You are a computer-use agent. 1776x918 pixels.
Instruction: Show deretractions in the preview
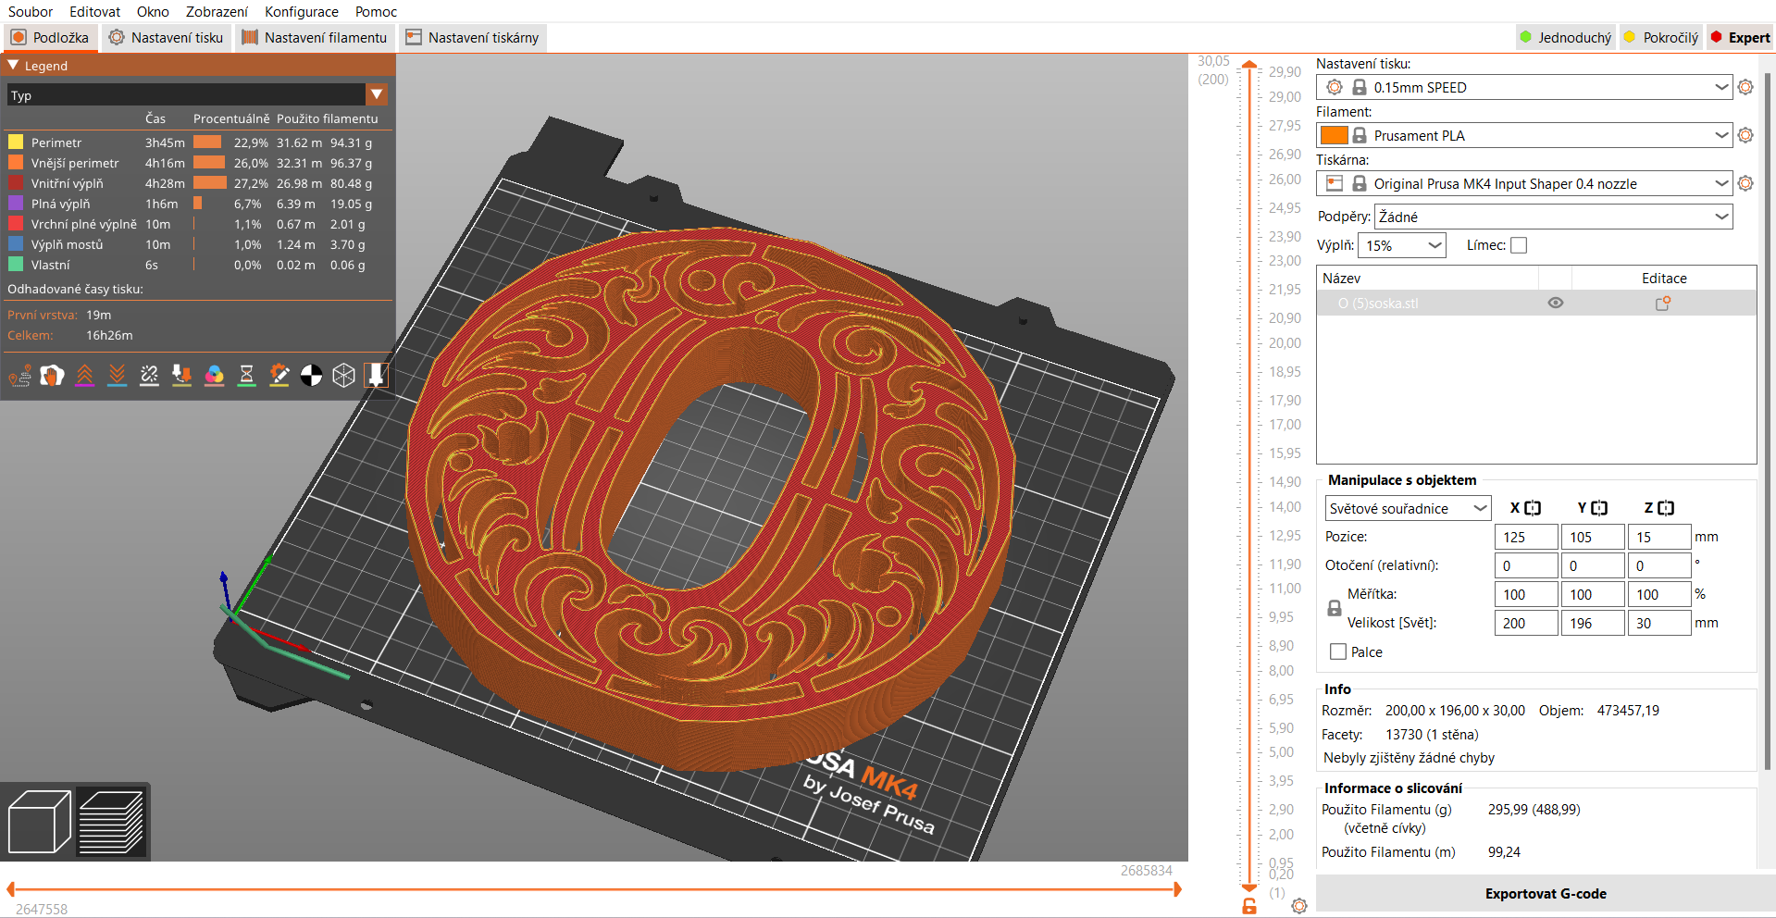(x=117, y=375)
